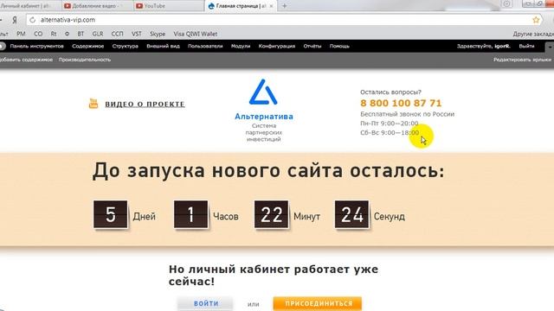
Task: Open the 'Другие закладки' bookmarks folder
Action: tap(533, 34)
